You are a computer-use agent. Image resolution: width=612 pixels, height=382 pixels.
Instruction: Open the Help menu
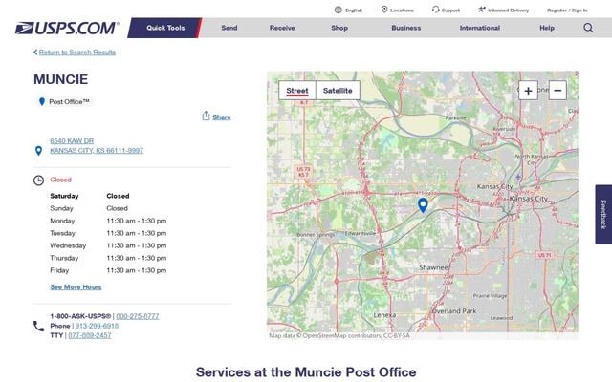tap(547, 28)
